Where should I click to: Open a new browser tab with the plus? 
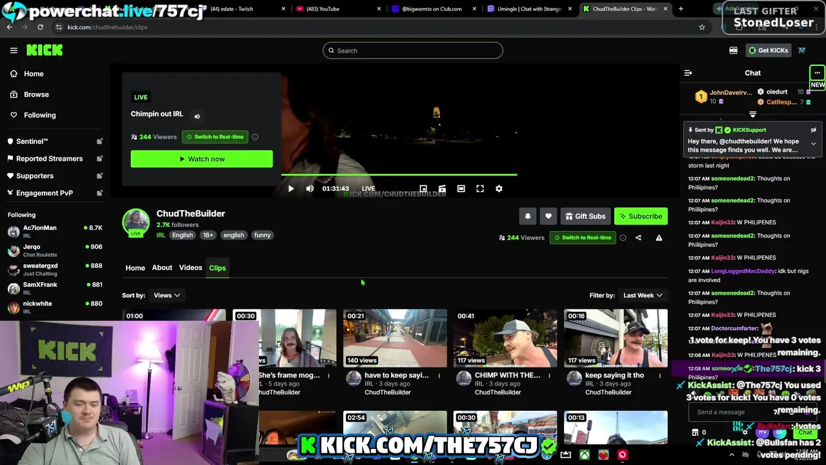[x=681, y=9]
